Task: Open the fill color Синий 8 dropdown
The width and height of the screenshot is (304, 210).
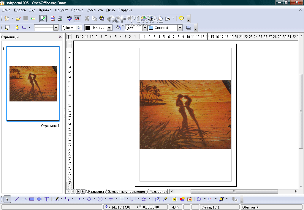Action: 180,28
